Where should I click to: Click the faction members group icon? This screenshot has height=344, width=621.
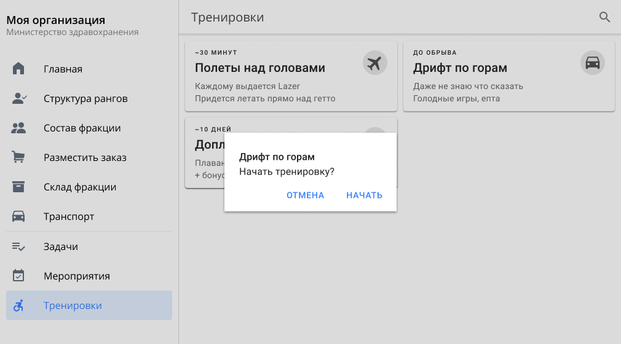coord(19,128)
